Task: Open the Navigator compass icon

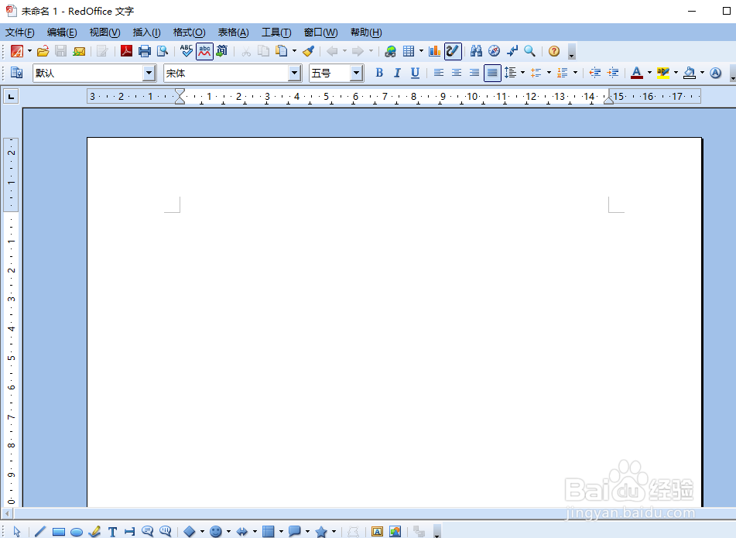Action: pos(494,51)
